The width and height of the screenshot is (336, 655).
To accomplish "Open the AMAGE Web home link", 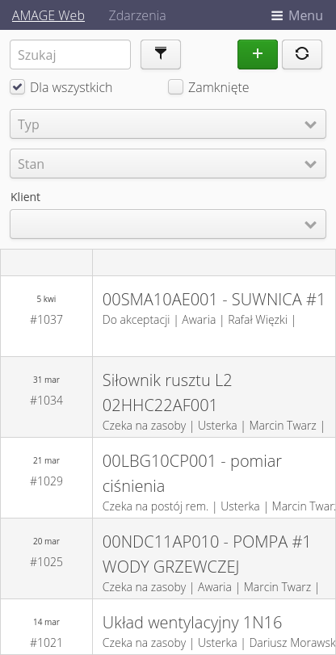I will [48, 15].
